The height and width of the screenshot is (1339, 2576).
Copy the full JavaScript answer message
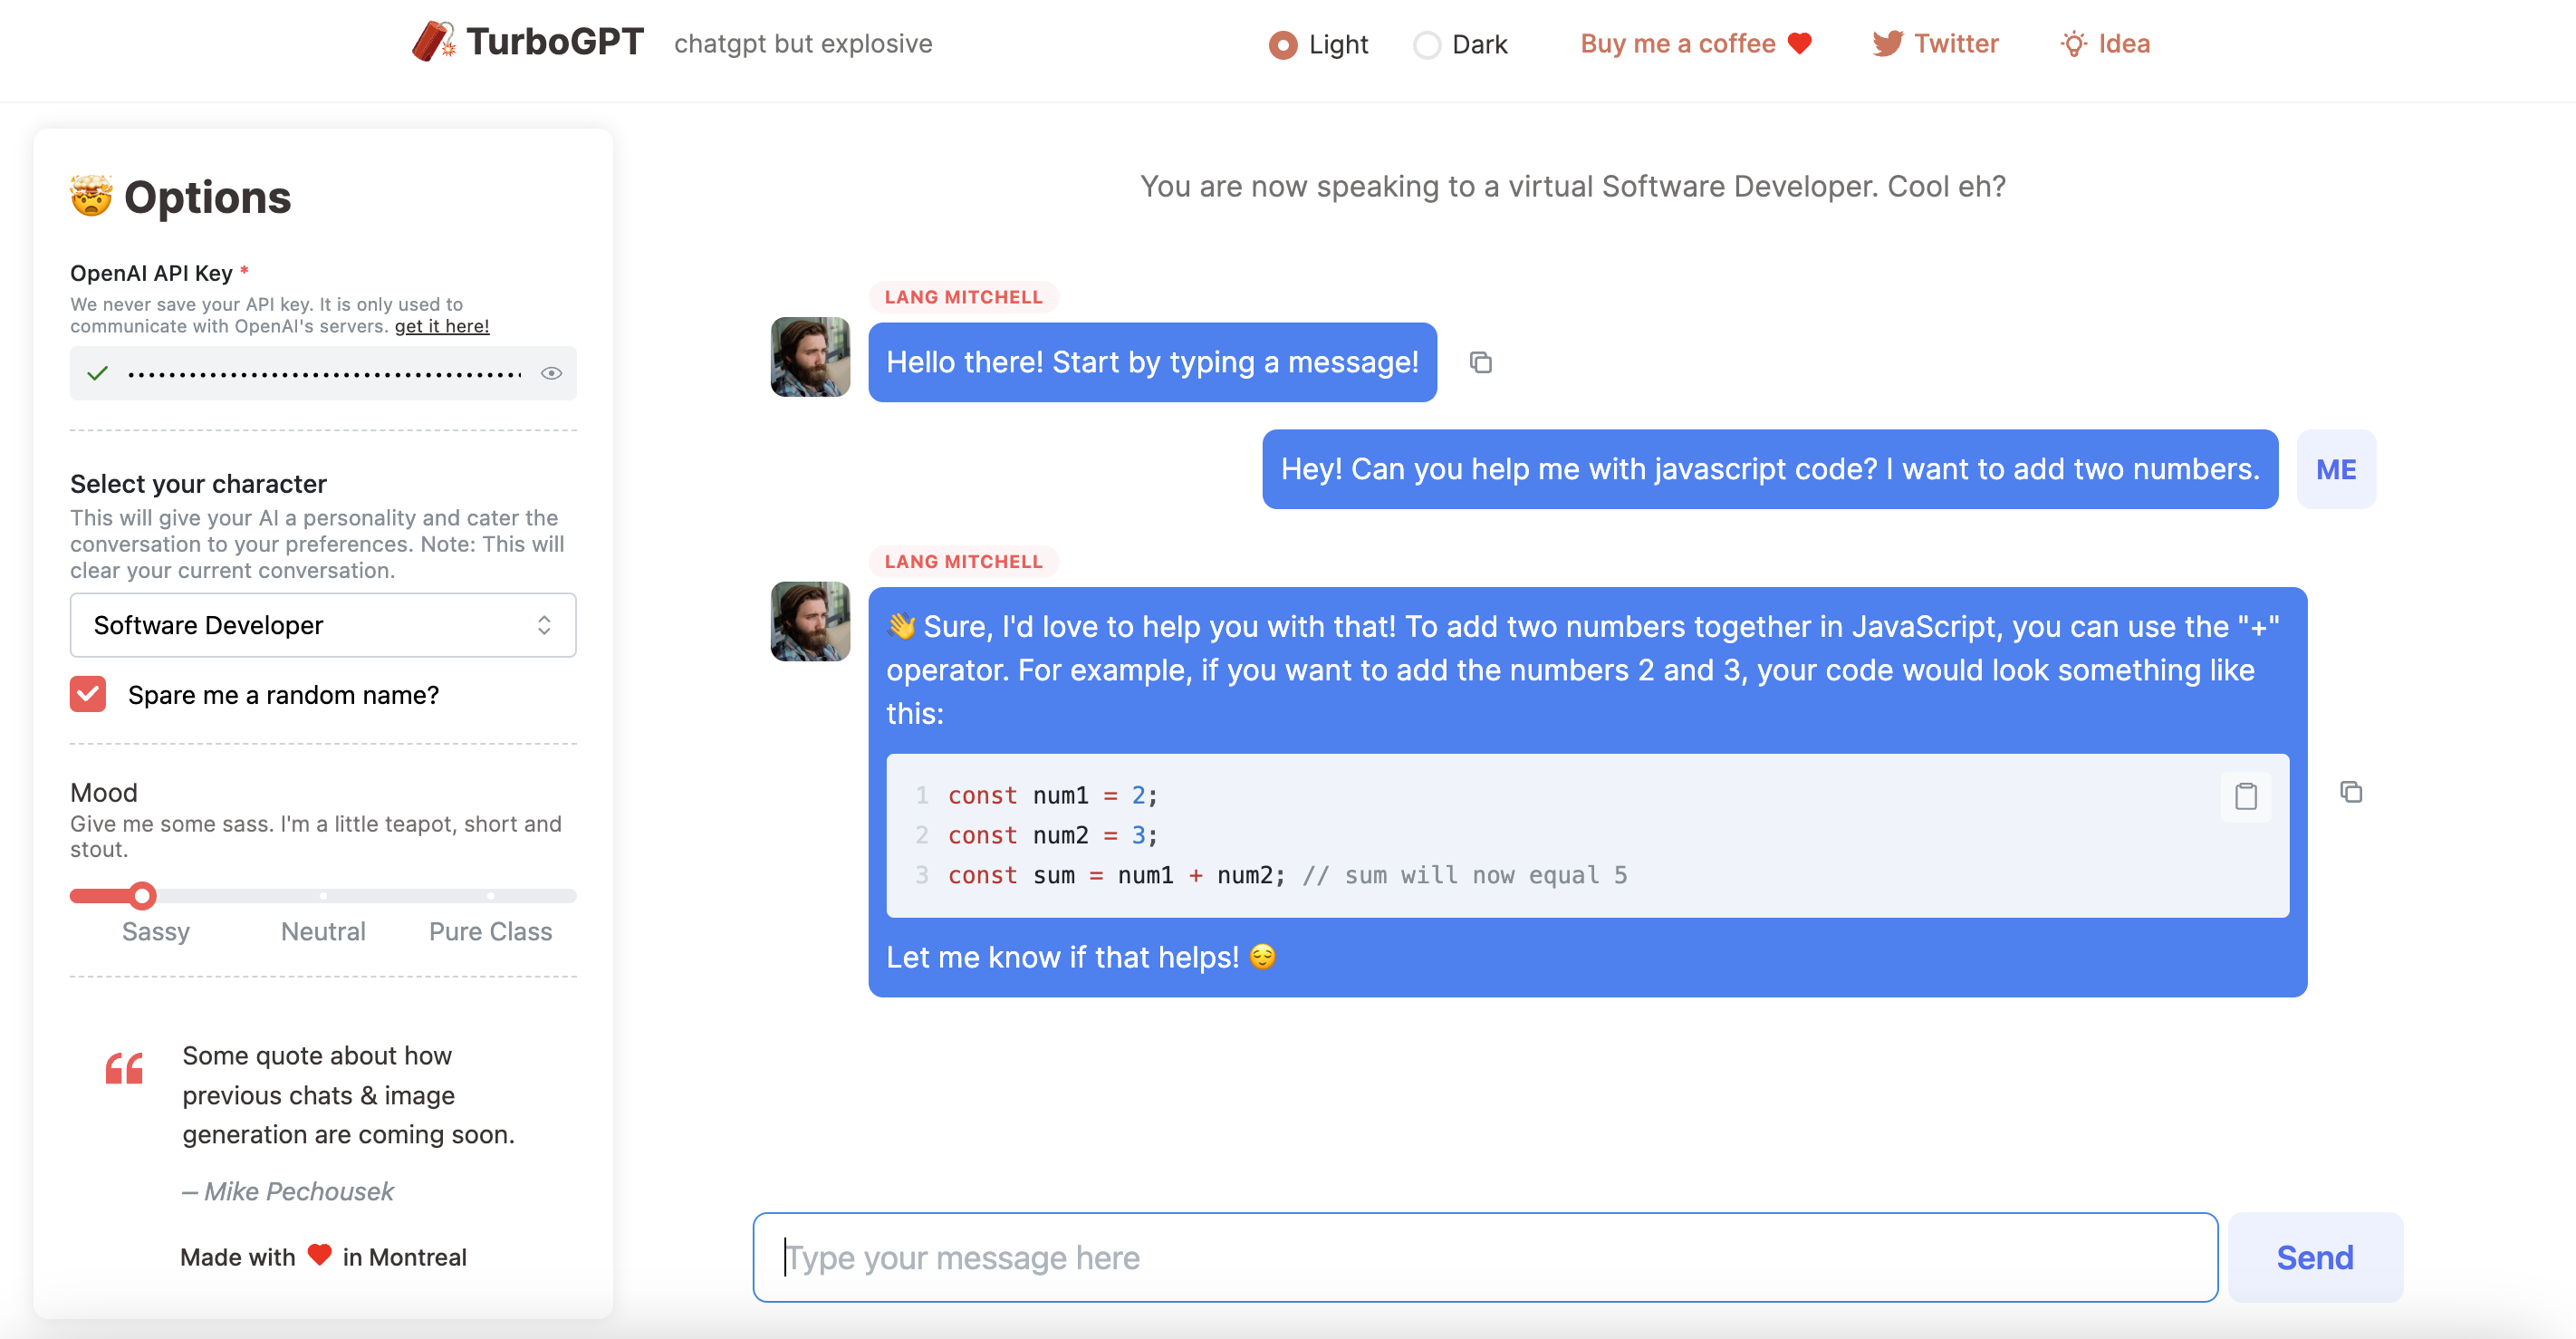[x=2351, y=792]
